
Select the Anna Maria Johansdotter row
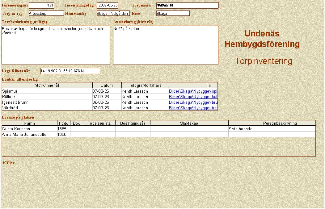[29, 134]
